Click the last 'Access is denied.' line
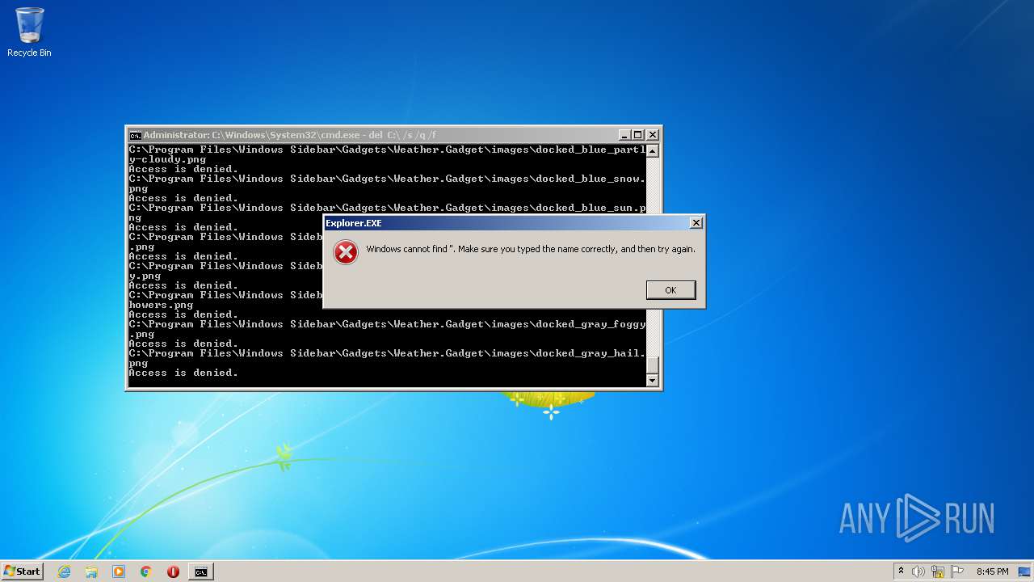This screenshot has width=1034, height=582. 183,373
